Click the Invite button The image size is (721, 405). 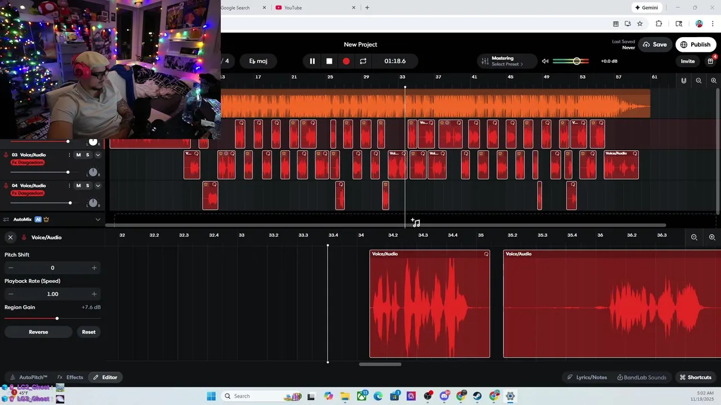(688, 61)
